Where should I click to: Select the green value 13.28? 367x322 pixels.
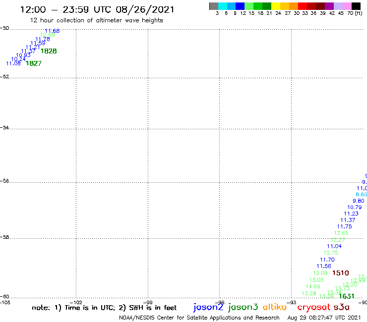(309, 293)
